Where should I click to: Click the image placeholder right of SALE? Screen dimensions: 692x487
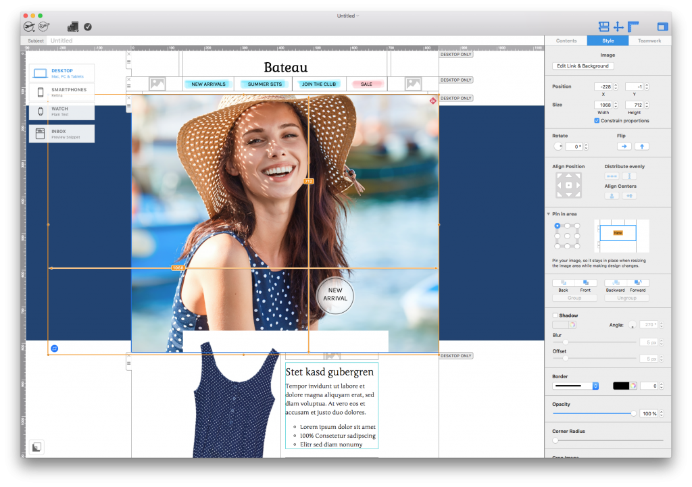[413, 84]
